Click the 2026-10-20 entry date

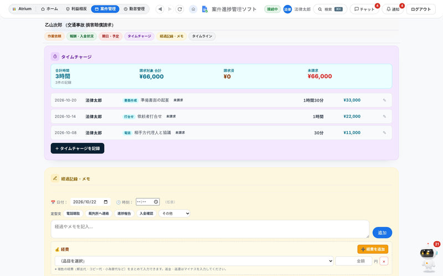(x=65, y=100)
